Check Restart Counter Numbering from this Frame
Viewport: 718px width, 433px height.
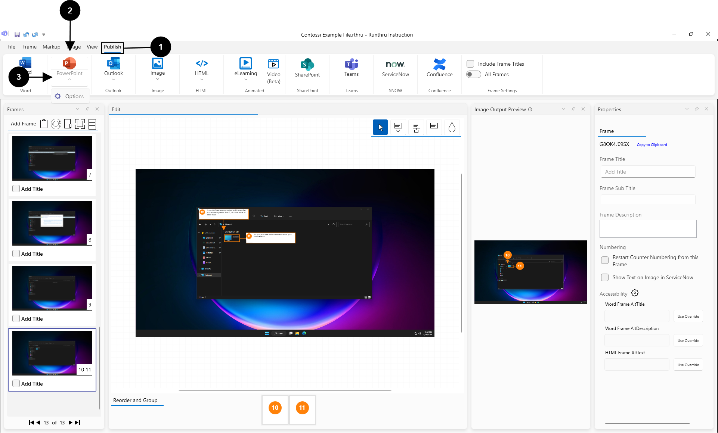click(x=604, y=260)
